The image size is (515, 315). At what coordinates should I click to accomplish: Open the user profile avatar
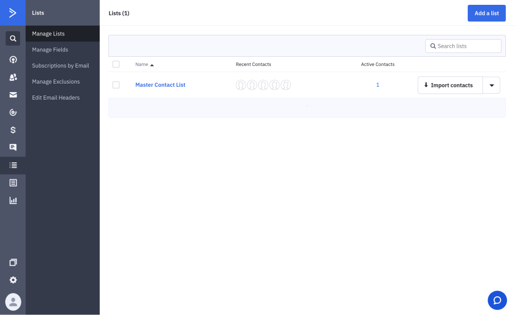click(13, 302)
